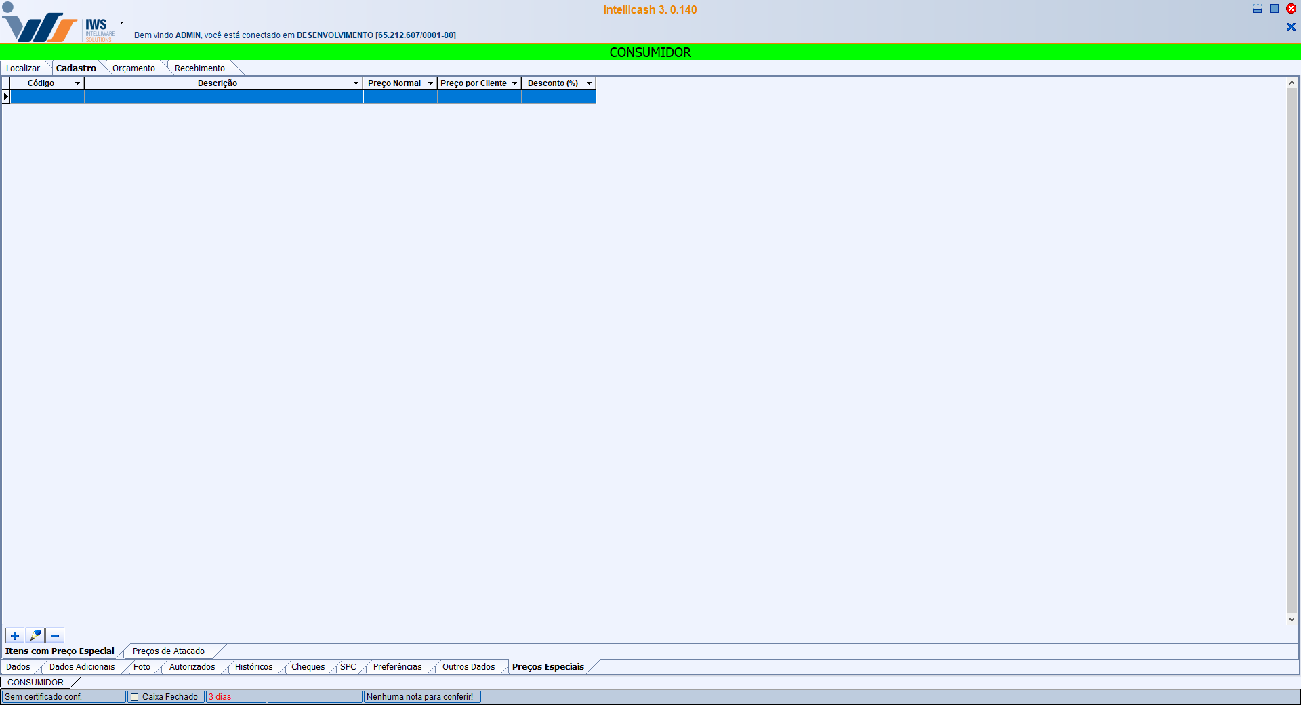Viewport: 1301px width, 705px height.
Task: Close the inner form with blue X
Action: [1291, 27]
